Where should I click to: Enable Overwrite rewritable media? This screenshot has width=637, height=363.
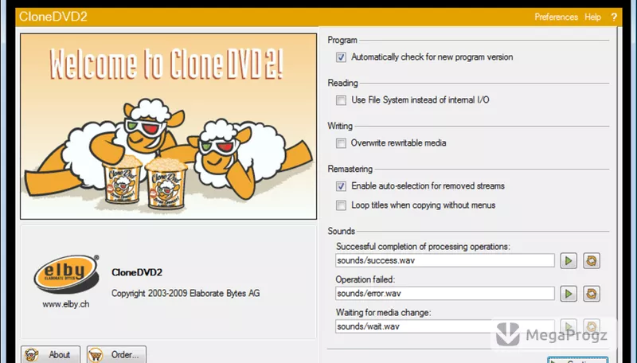pyautogui.click(x=341, y=143)
